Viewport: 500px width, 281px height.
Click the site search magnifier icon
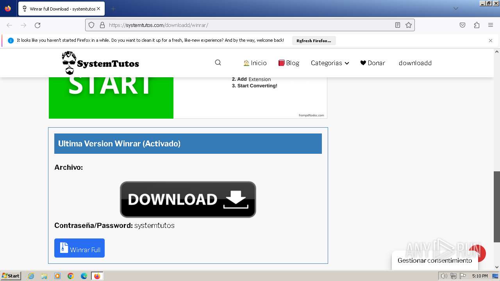(218, 63)
